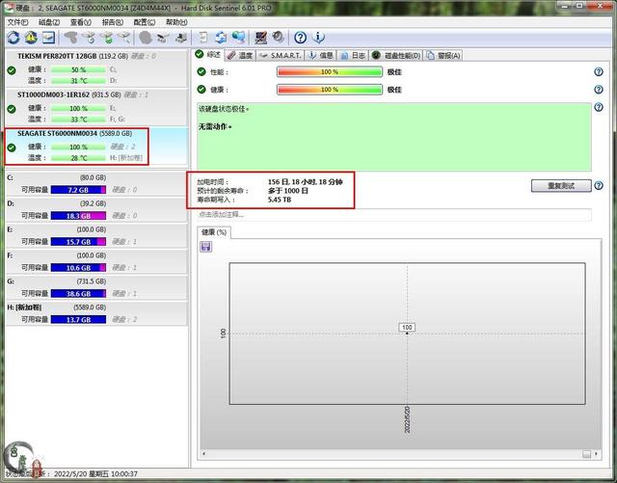Viewport: 617px width, 483px height.
Task: Click the disk panel toolbar icon
Action: click(x=49, y=38)
